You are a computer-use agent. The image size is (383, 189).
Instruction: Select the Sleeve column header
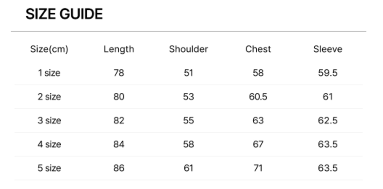pyautogui.click(x=327, y=49)
